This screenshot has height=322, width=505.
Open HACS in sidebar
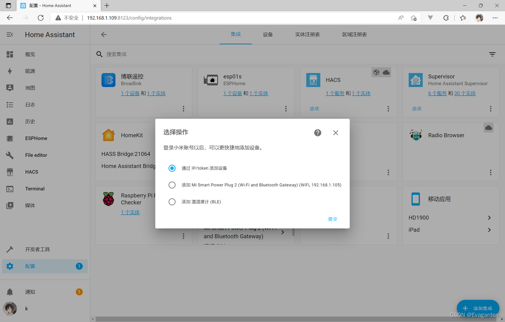(45, 172)
